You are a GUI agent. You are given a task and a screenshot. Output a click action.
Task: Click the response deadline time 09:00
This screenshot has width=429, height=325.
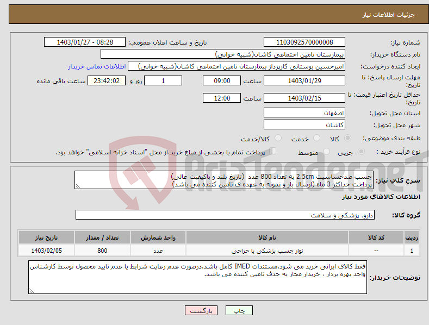222,80
